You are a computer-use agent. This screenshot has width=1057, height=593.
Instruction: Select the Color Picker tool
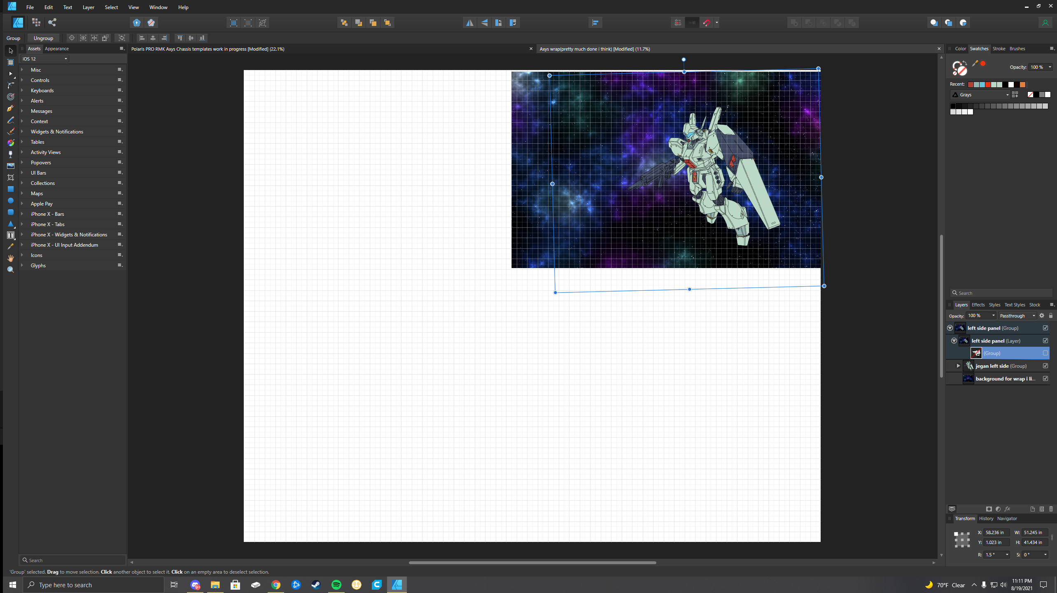[11, 246]
